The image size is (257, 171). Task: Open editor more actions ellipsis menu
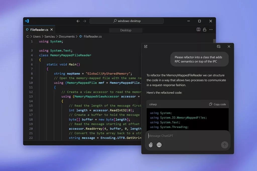point(211,30)
